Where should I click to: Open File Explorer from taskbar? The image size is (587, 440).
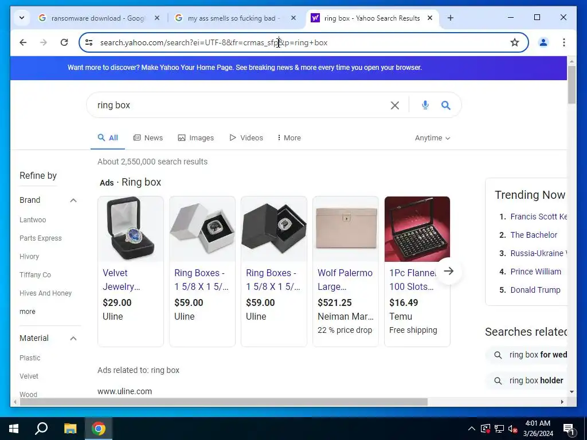[x=70, y=429]
